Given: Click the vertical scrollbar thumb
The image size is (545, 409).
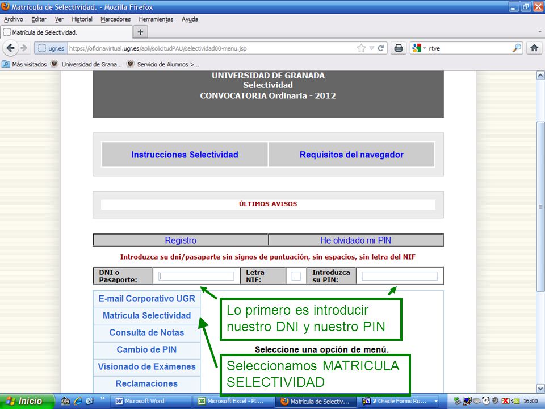Looking at the screenshot, I should [540, 207].
